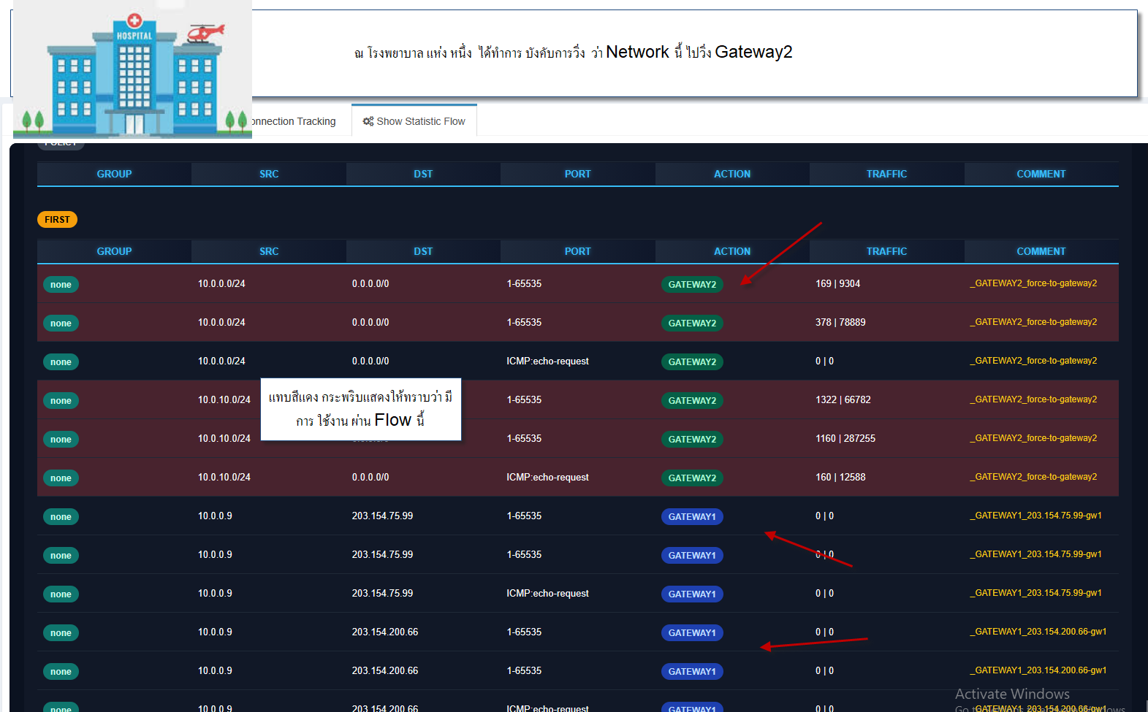
Task: Click source 10.0.10.0/24 in the 160 | 12588 row
Action: click(224, 477)
